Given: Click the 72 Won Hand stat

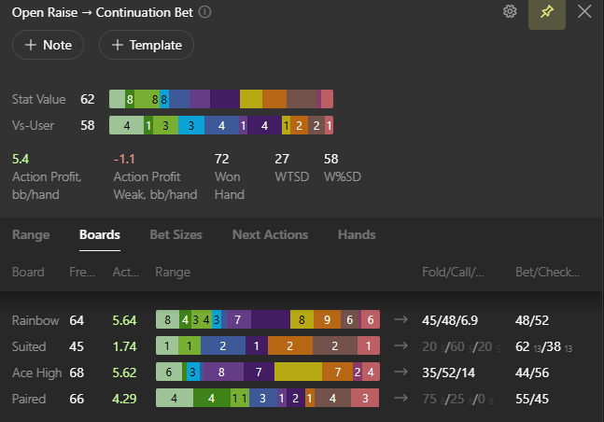Looking at the screenshot, I should [222, 159].
